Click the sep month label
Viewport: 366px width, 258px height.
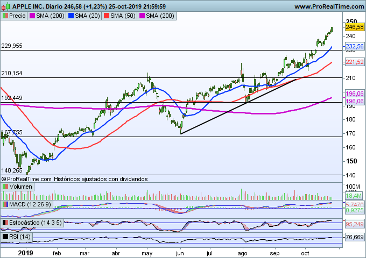(274, 254)
